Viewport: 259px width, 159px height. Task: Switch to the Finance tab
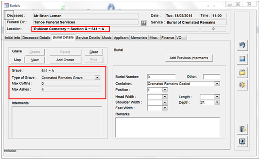coord(168,38)
